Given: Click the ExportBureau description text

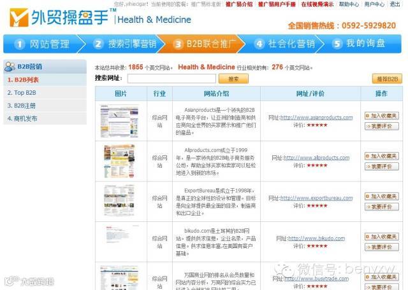Looking at the screenshot, I should [215, 202].
